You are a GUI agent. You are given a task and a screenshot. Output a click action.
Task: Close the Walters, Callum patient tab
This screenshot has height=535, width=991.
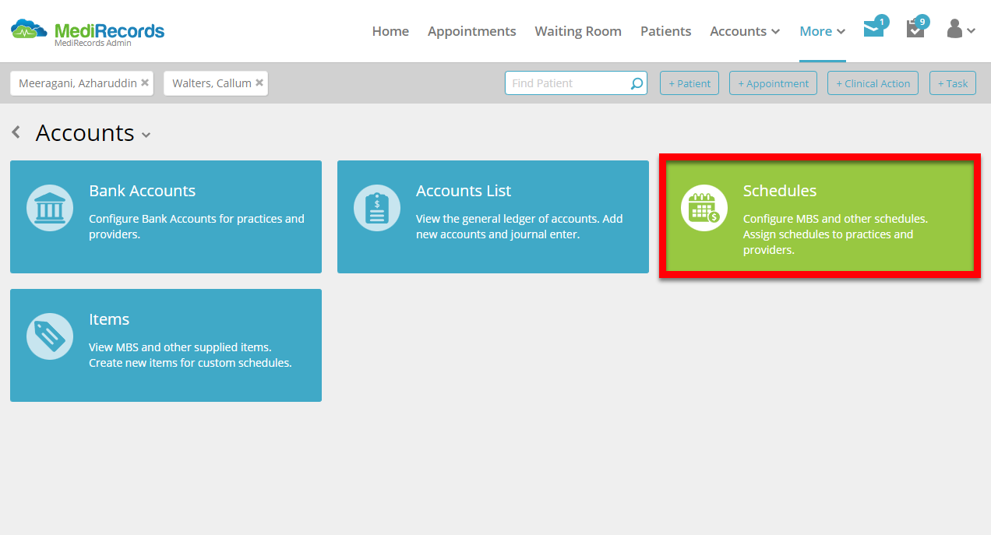pyautogui.click(x=259, y=83)
